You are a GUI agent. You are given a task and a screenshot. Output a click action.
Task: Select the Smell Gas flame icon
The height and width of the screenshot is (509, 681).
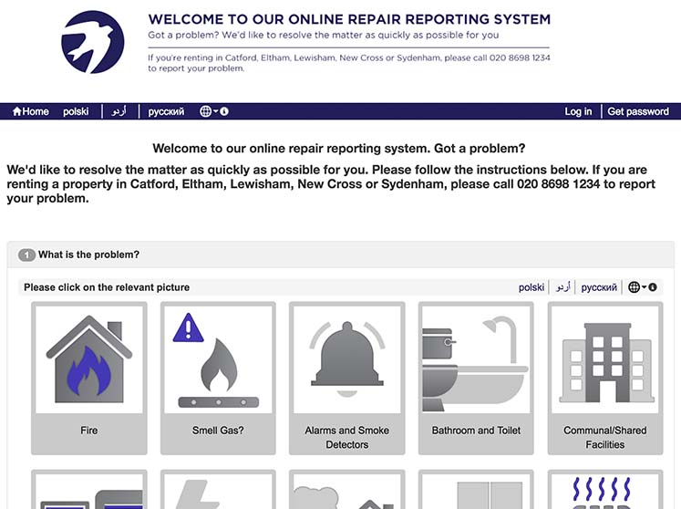(218, 363)
